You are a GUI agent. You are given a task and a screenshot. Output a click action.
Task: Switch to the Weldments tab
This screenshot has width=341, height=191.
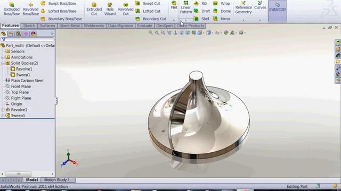pos(94,26)
